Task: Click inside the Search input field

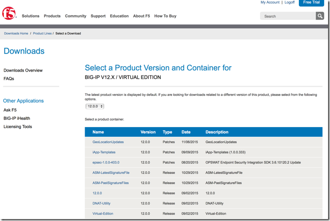Action: pos(287,16)
